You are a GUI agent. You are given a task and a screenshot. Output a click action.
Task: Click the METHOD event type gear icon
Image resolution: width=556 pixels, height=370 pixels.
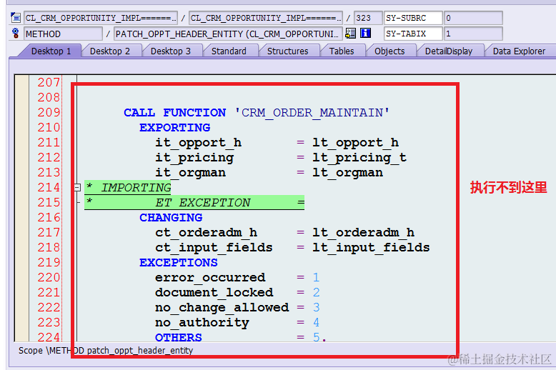tap(15, 34)
